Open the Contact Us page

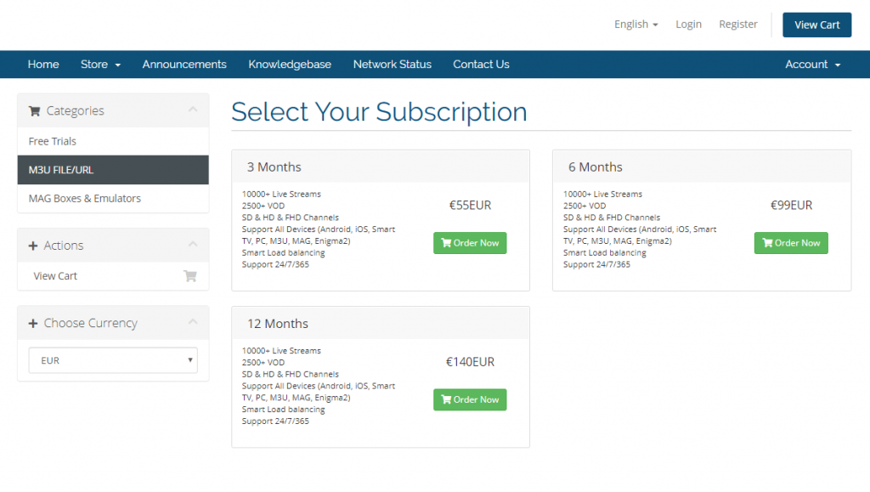coord(481,65)
